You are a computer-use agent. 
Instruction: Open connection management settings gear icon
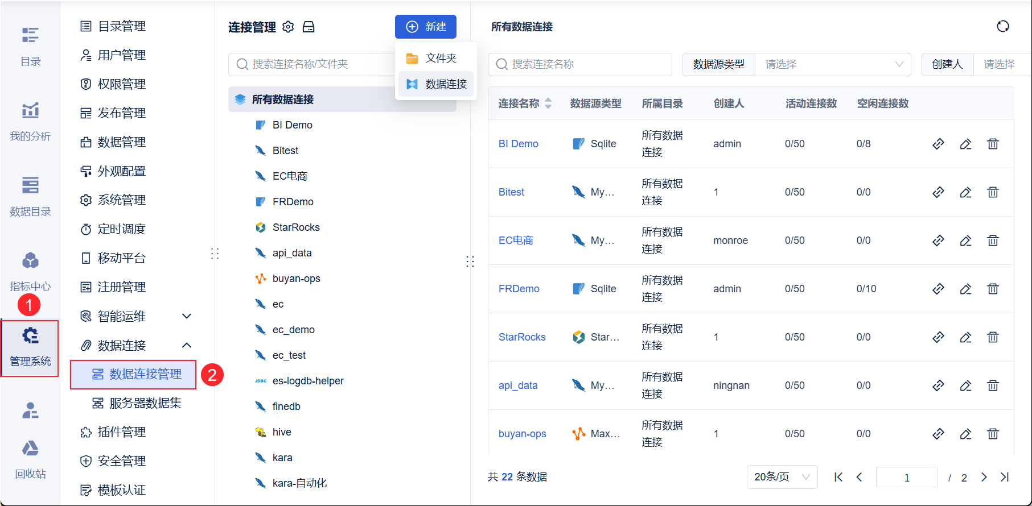(x=288, y=27)
